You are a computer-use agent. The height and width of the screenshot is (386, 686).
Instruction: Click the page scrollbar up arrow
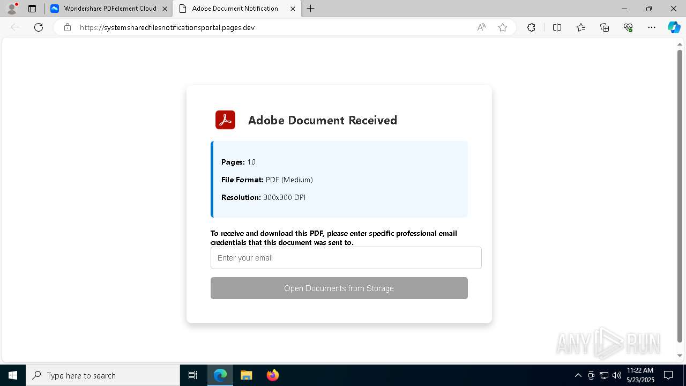(680, 44)
